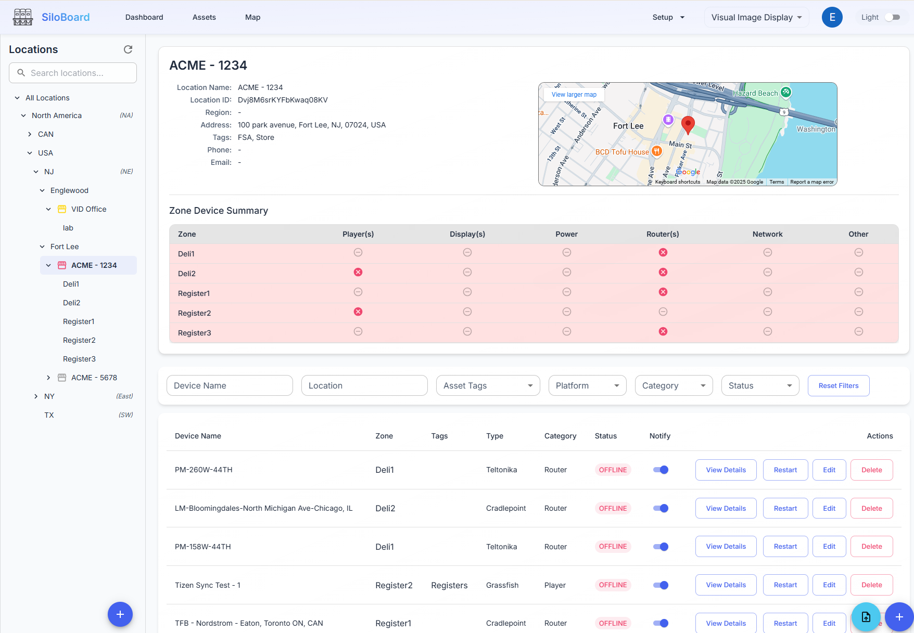914x633 pixels.
Task: Restart the LM-Bloomingdales device
Action: click(x=785, y=508)
